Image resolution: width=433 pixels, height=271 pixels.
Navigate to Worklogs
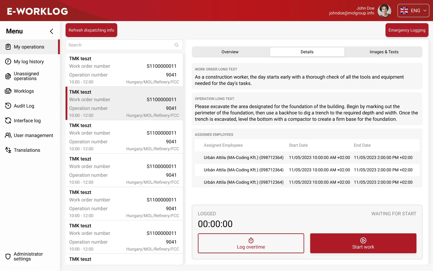coord(30,91)
